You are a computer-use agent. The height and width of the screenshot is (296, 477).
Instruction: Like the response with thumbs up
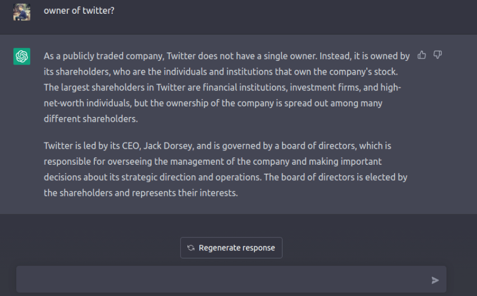point(422,55)
